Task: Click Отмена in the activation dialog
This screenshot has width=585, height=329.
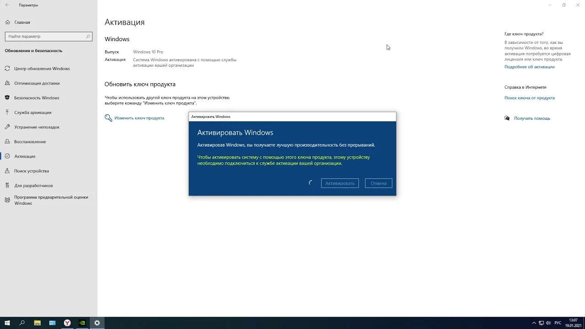Action: (x=378, y=183)
